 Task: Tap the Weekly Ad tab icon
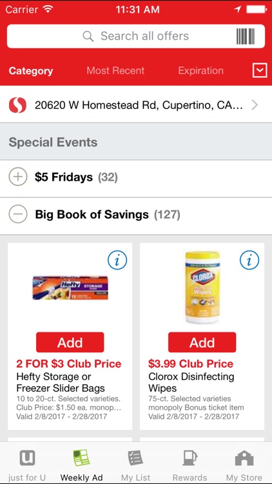[81, 458]
